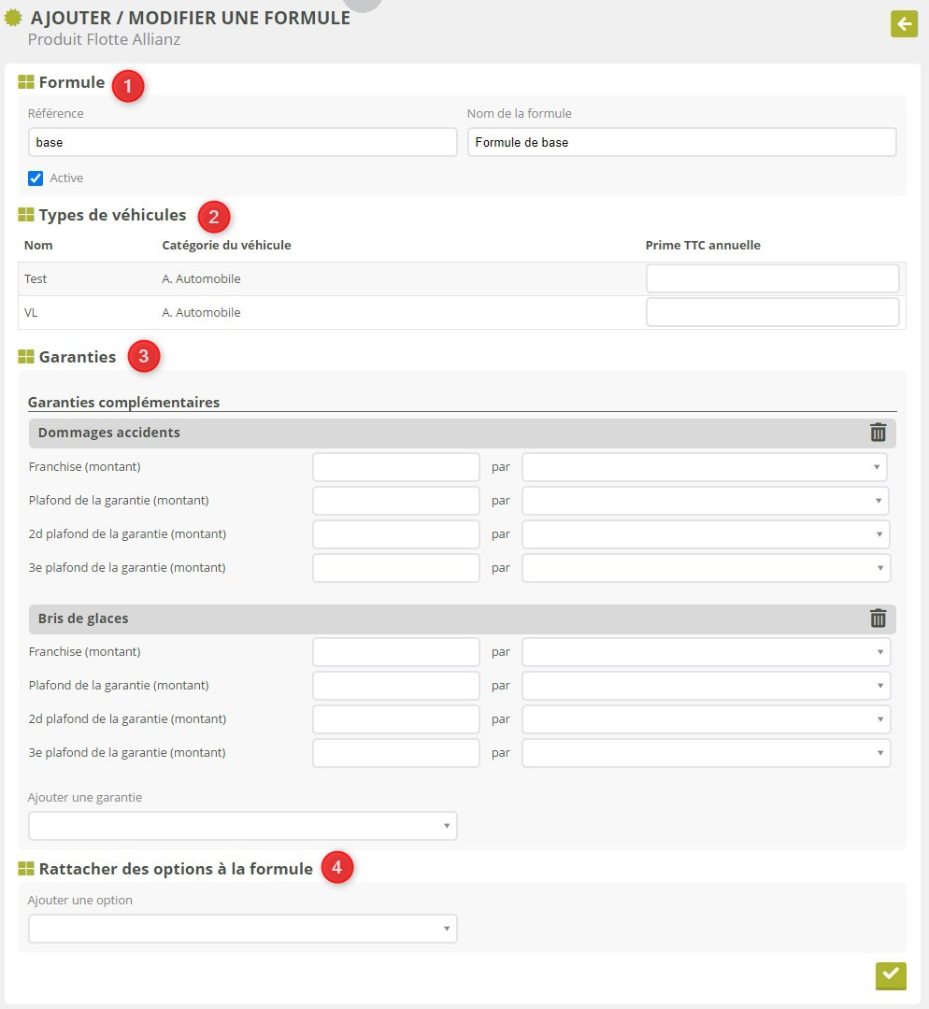Click grid icon next to Types de véhicules
The image size is (929, 1009).
pos(26,216)
